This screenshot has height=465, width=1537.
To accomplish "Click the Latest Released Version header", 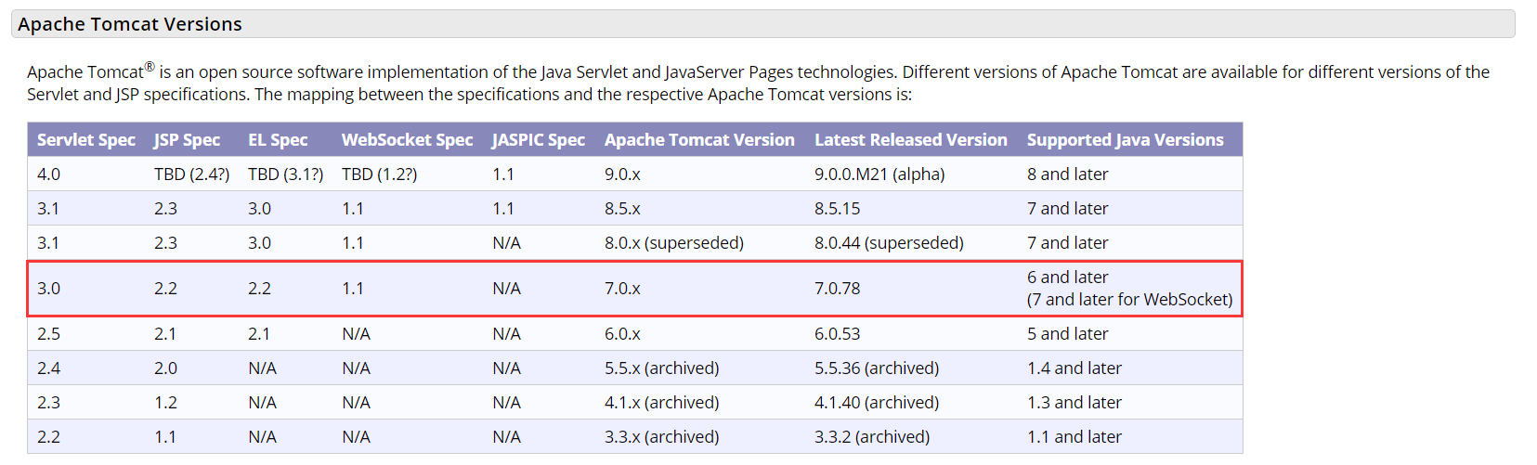I will tap(910, 140).
